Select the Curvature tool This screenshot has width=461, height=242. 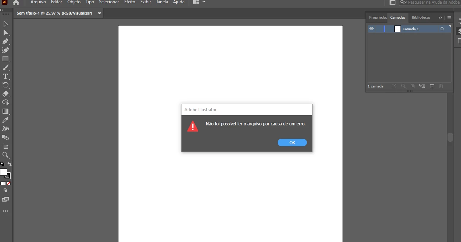click(x=5, y=50)
